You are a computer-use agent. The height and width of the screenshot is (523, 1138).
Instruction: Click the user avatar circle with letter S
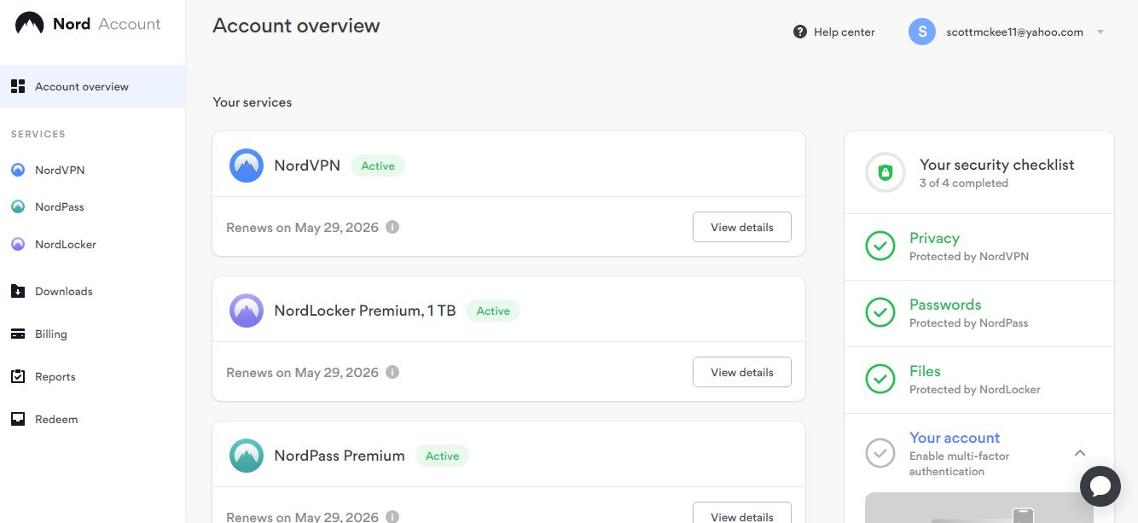922,32
